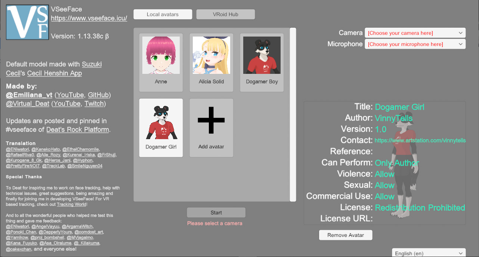Screen dimensions: 479x257
Task: Open the Microphone dropdown
Action: click(415, 44)
